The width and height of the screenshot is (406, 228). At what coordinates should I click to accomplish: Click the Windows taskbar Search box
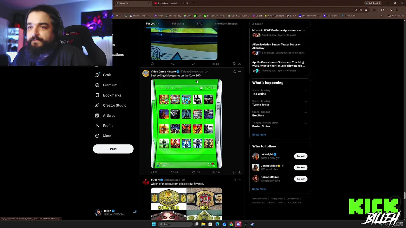[175, 224]
